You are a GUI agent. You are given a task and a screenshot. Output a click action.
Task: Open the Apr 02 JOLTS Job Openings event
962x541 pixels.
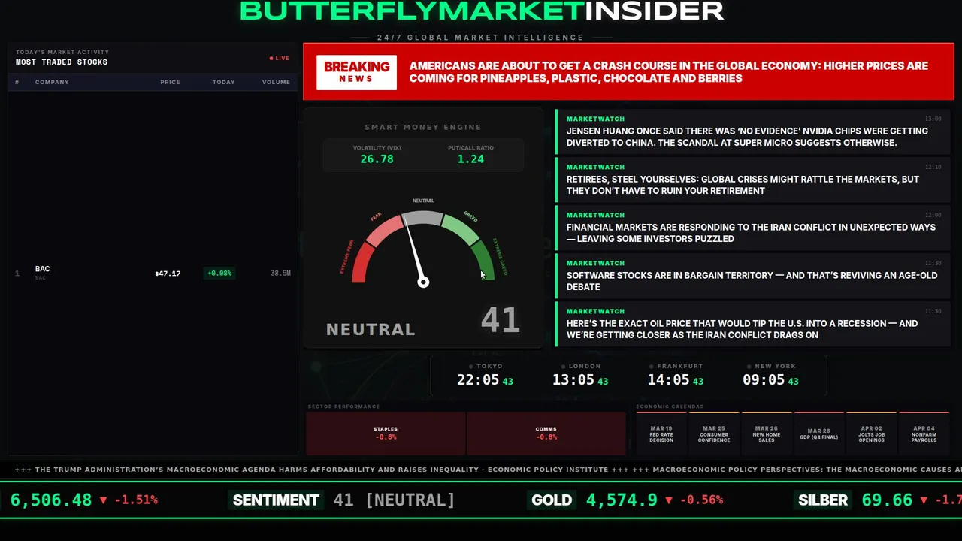(x=872, y=434)
